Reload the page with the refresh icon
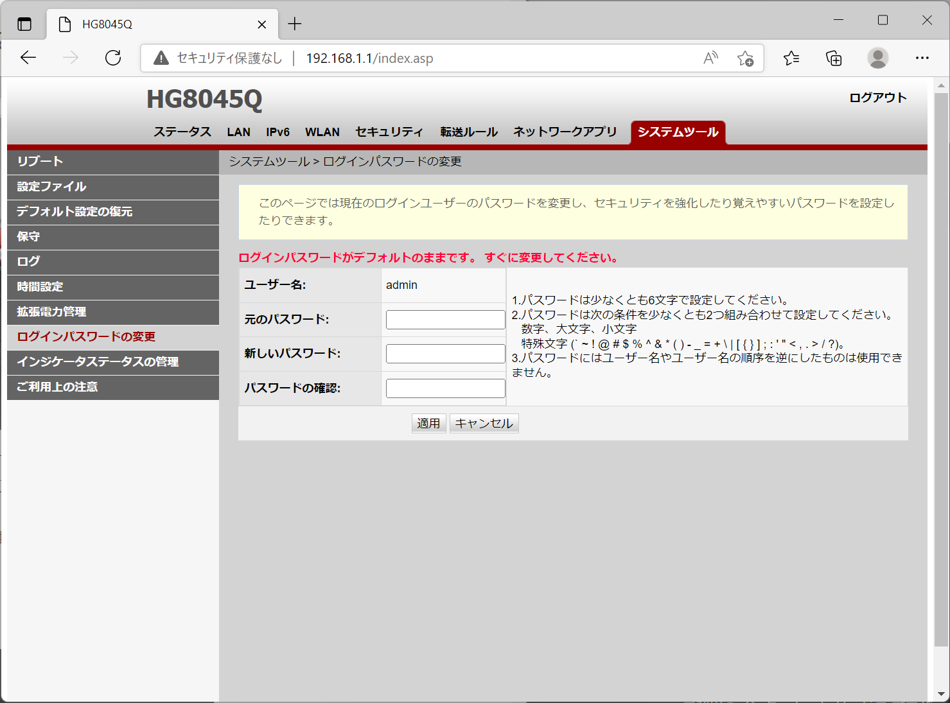 113,58
